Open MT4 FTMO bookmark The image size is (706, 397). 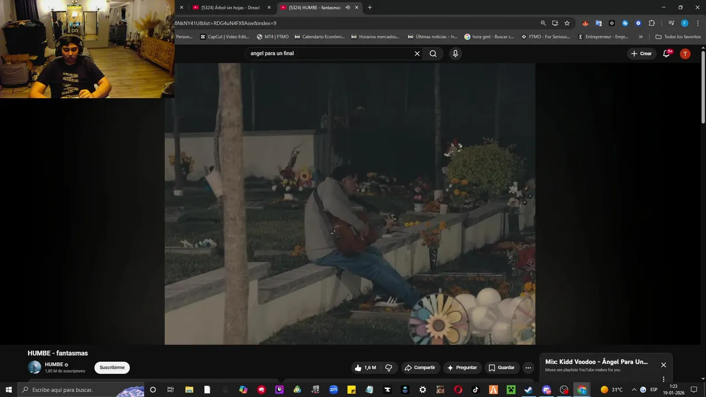click(x=272, y=37)
